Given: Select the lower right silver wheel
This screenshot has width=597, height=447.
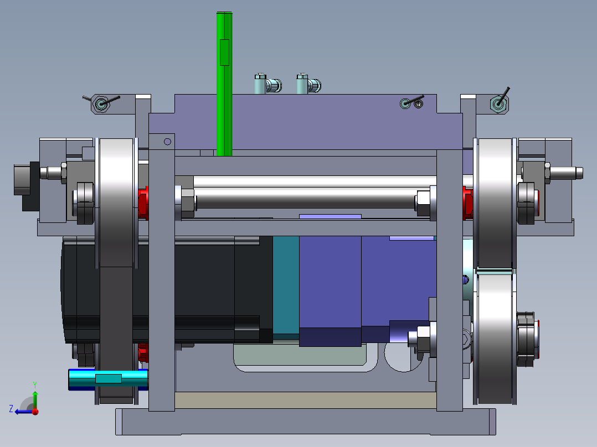Looking at the screenshot, I should coord(494,339).
